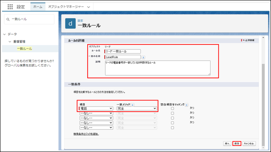Click the scrollbar down arrow

[x=263, y=148]
